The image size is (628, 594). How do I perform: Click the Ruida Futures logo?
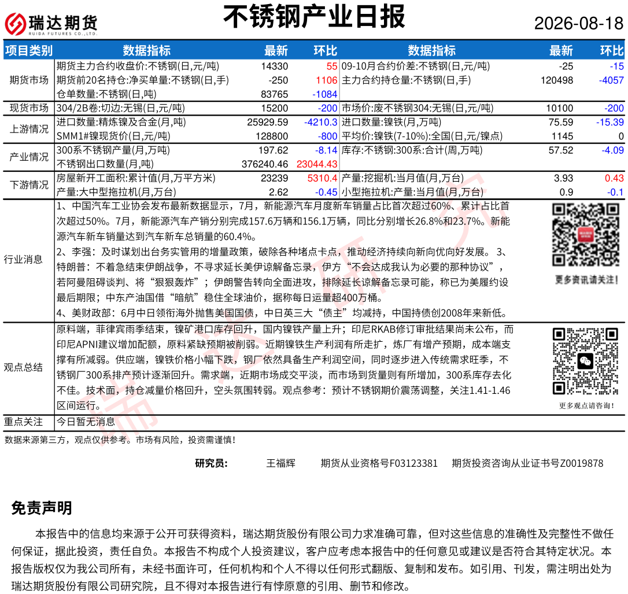tap(51, 24)
